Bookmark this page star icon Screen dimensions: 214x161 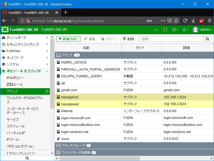tap(176, 21)
